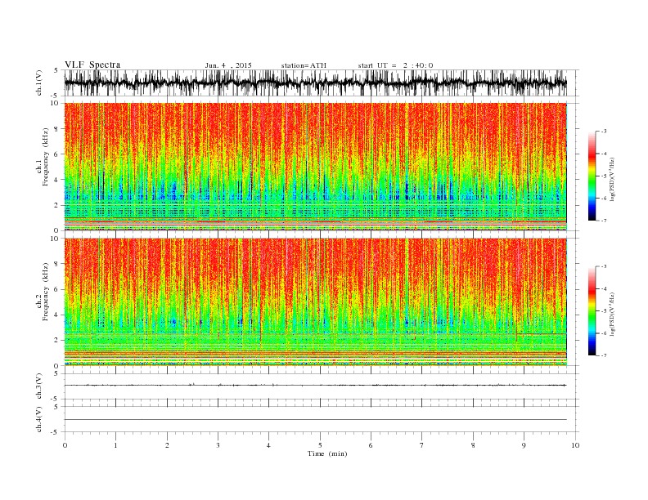Click the "ch.4(V)" axis label
Screen dimensions: 648x500
click(x=39, y=419)
